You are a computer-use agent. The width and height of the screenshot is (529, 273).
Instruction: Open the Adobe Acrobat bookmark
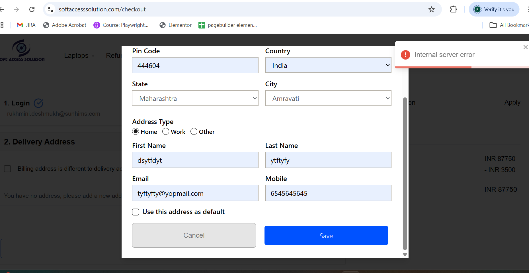tap(65, 25)
